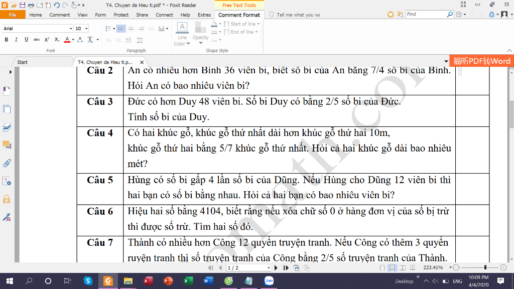Click the notification bell icon

coord(492,15)
